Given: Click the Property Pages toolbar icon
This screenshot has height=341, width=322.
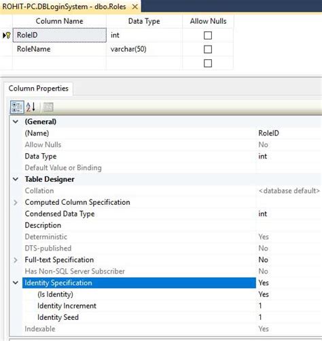Looking at the screenshot, I should [48, 107].
